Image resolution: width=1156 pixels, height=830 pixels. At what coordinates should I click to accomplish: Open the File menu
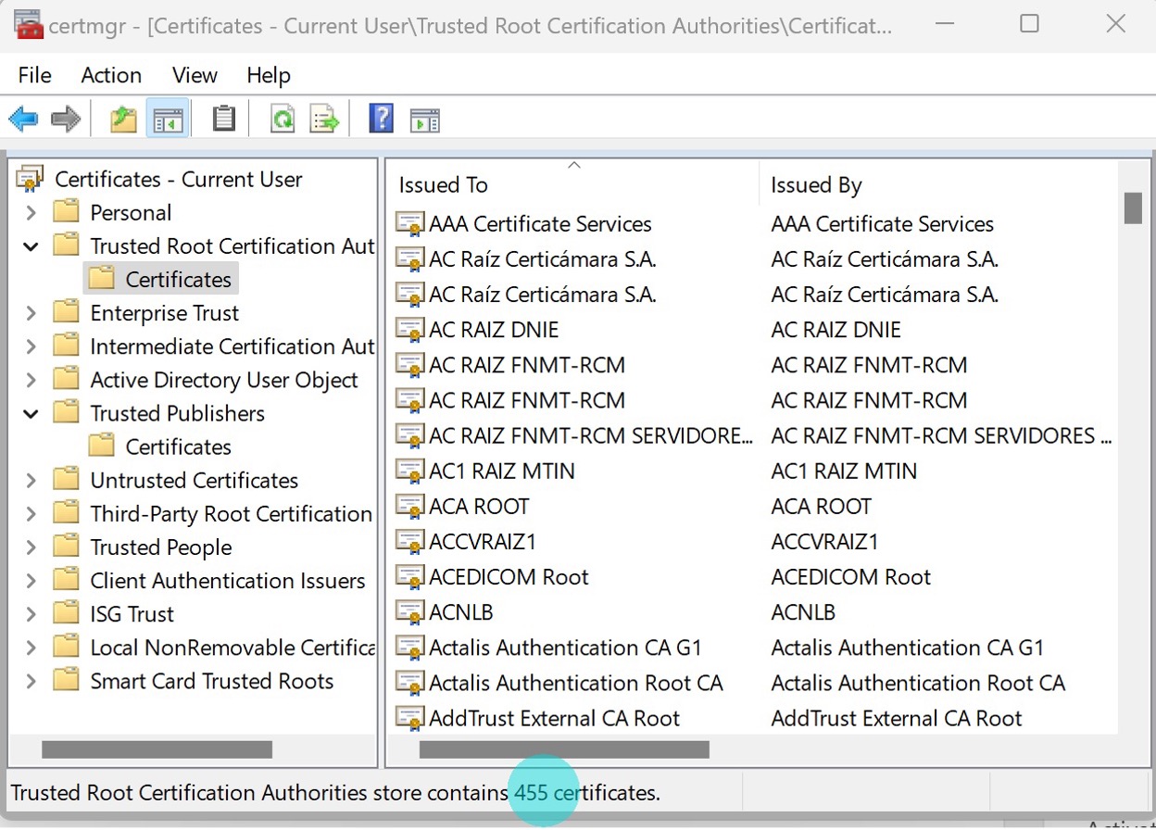click(x=35, y=75)
